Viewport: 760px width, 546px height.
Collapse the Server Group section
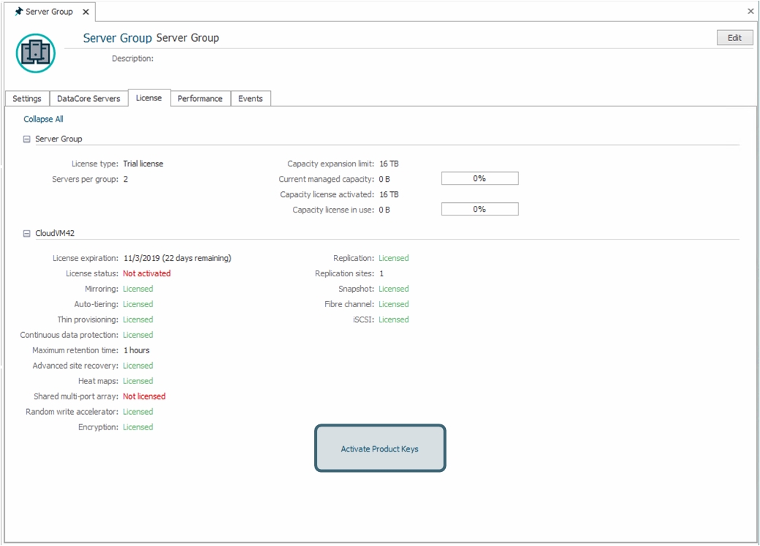pos(27,139)
